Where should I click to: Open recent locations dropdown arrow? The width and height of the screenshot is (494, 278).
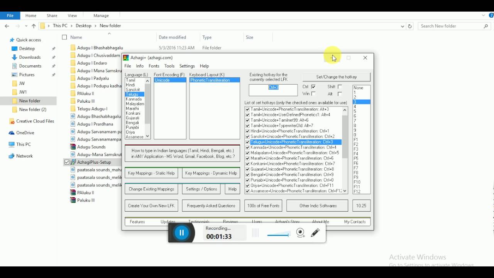25,26
